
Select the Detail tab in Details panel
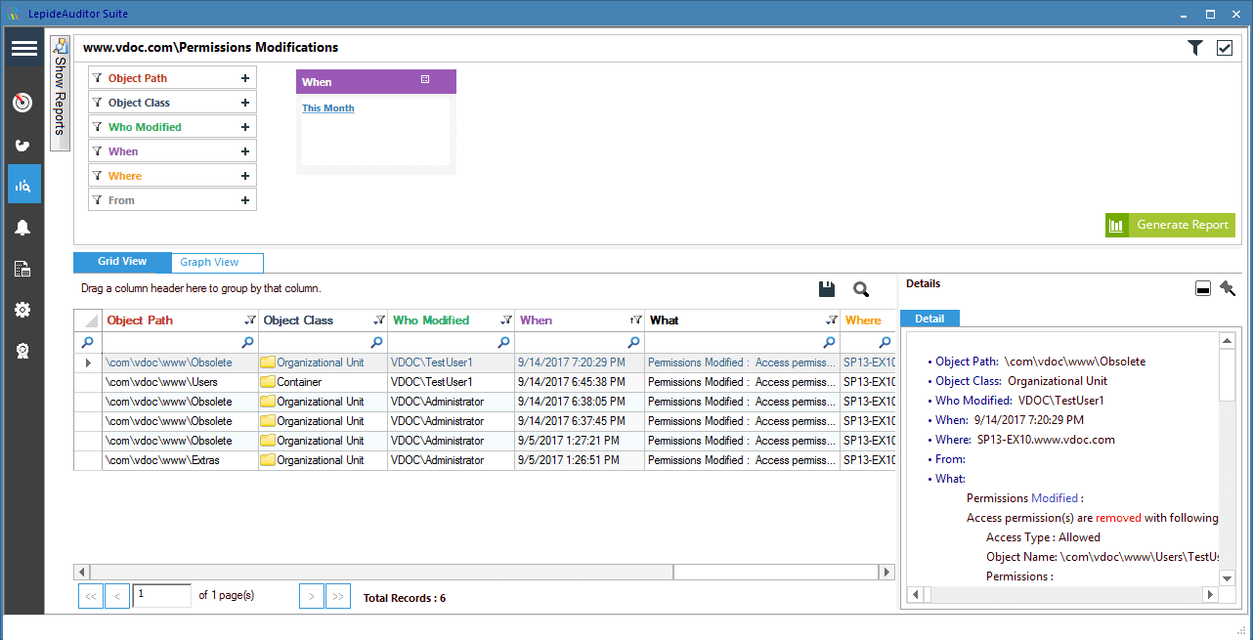(929, 319)
